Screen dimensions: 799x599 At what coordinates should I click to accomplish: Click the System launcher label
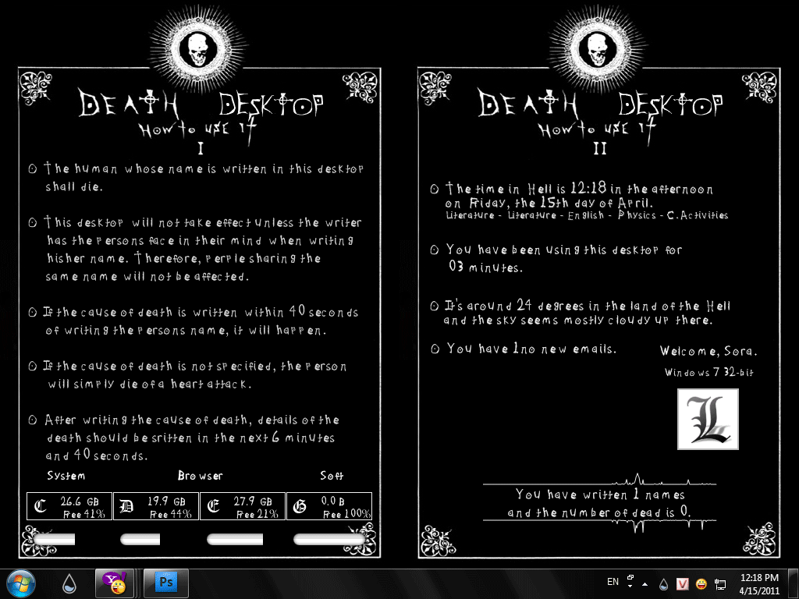click(66, 477)
